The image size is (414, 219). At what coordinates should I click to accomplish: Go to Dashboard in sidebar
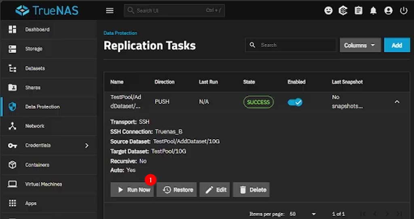point(37,29)
